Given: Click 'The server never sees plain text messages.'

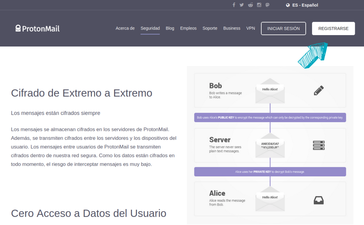Looking at the screenshot, I should point(225,149).
